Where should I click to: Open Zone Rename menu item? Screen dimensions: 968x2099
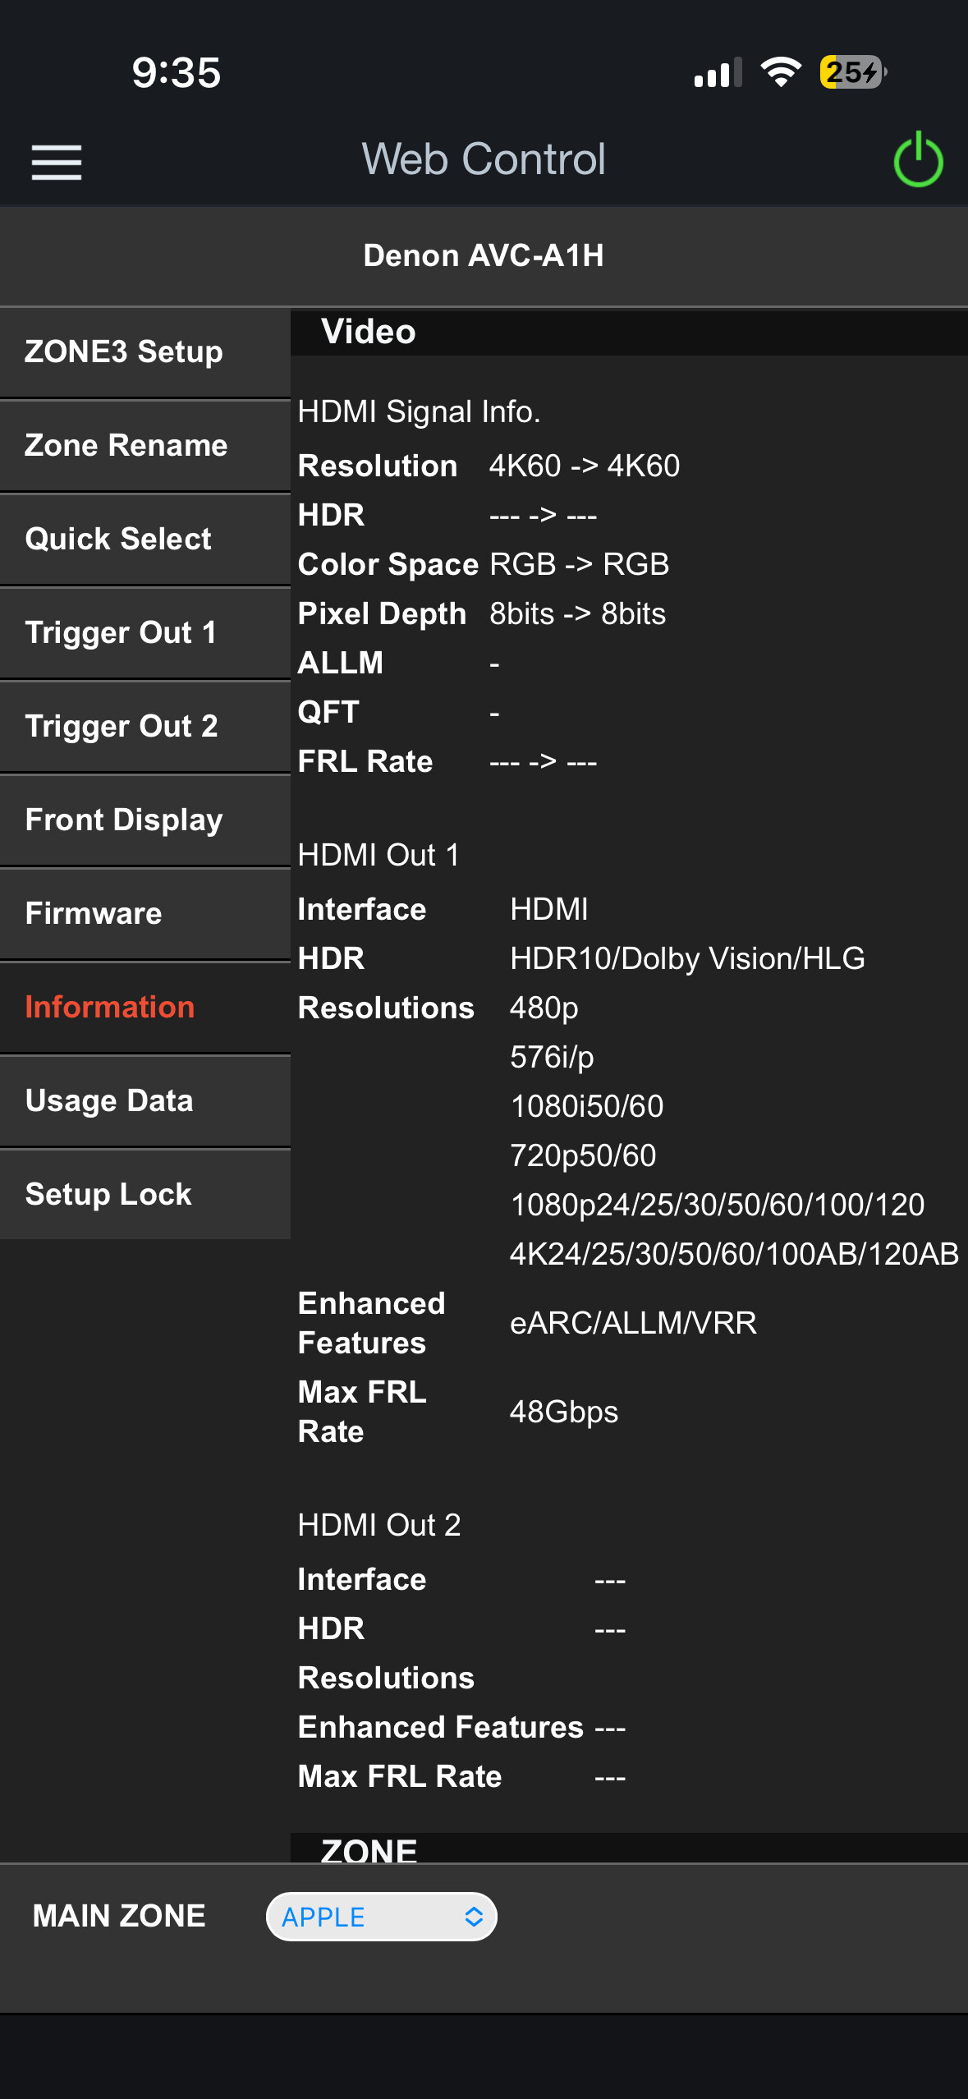(x=145, y=446)
